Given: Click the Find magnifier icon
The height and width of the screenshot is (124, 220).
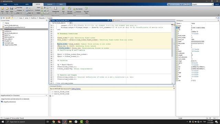Looking at the screenshot, I should 27,13.
